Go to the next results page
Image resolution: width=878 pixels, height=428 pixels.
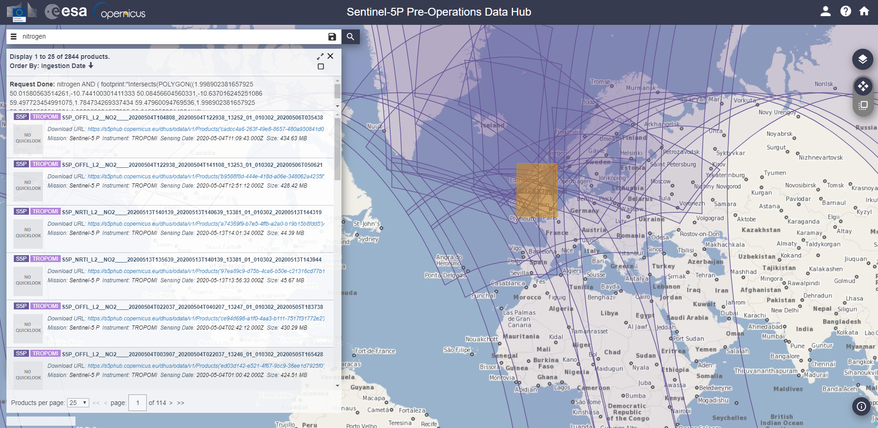(171, 403)
